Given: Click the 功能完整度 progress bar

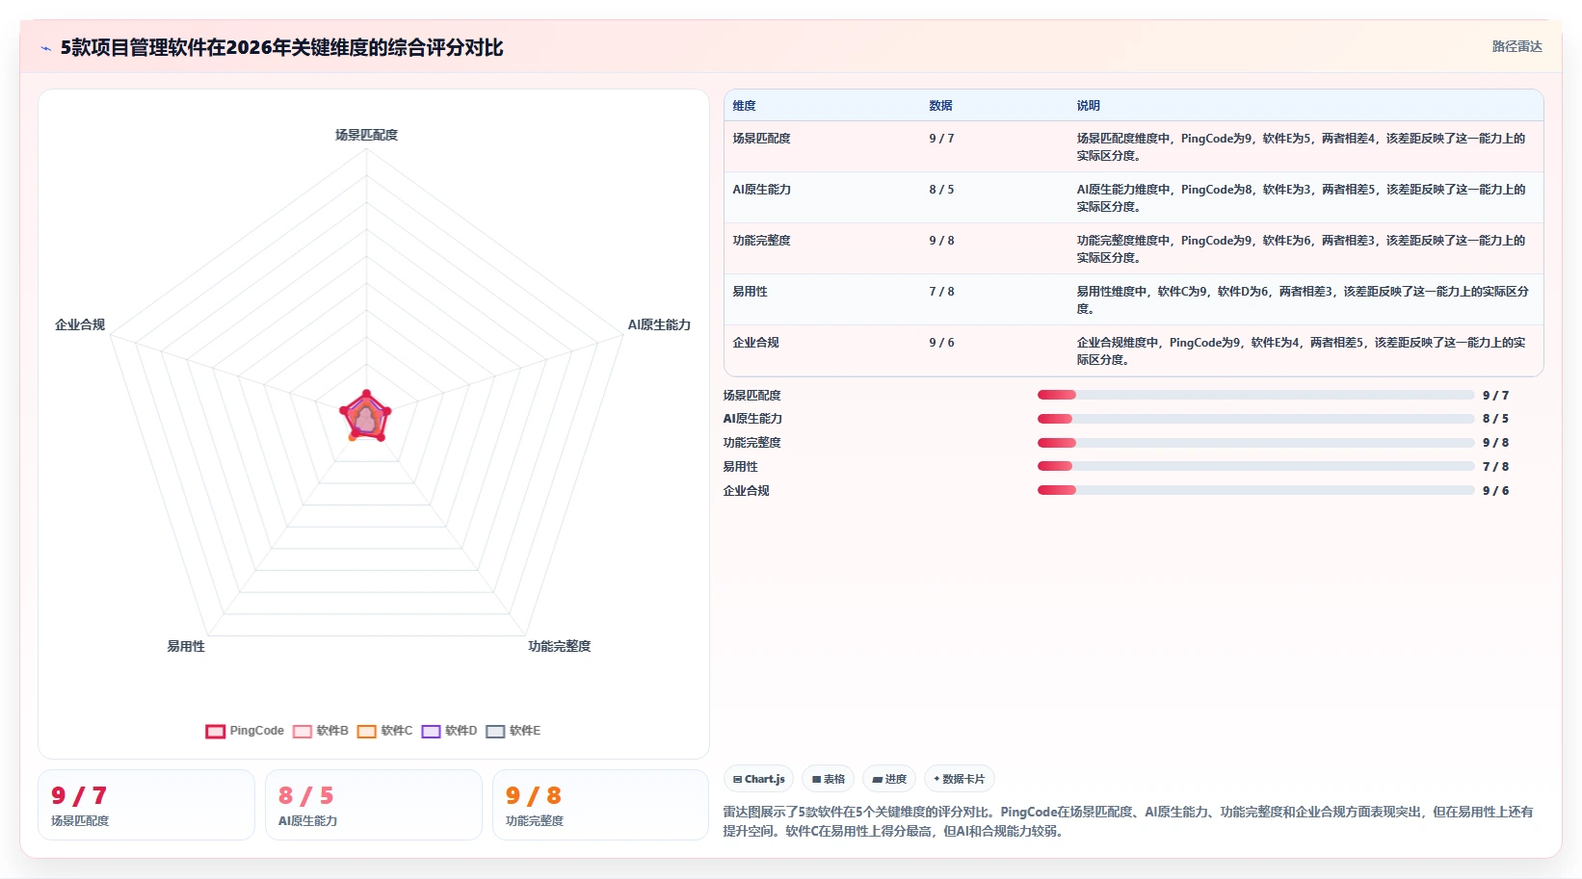Looking at the screenshot, I should point(1255,443).
